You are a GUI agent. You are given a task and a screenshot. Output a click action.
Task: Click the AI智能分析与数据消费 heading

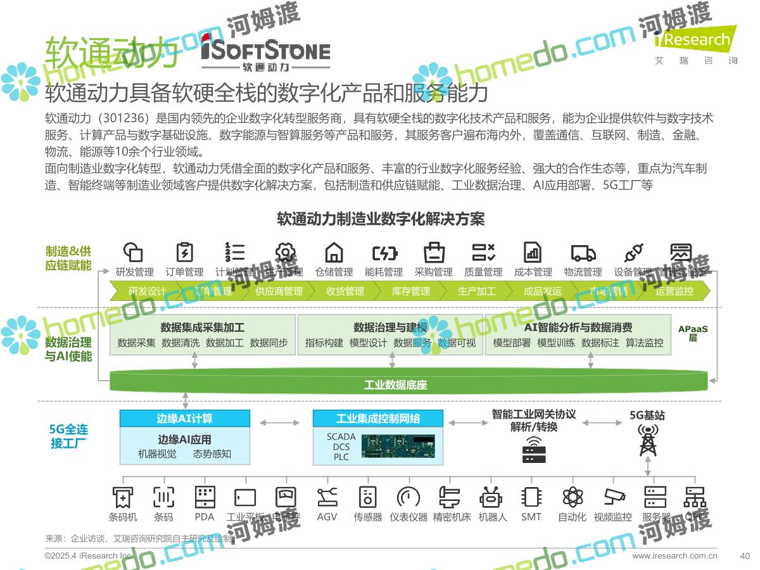[578, 327]
